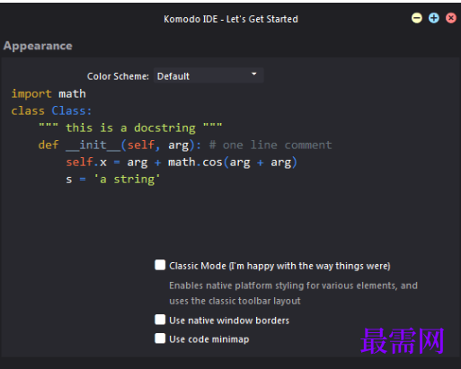This screenshot has height=369, width=461.
Task: Click the 'Enables native platform styling' description
Action: 293,293
